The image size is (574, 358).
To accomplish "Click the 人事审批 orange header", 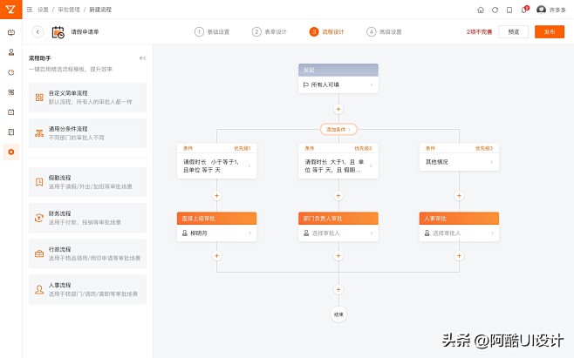I will [459, 219].
